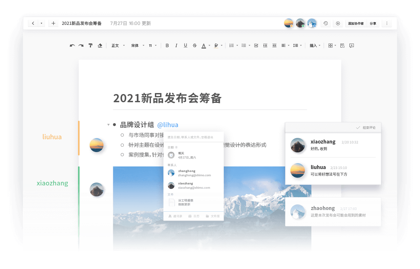
Task: Open find and replace tool
Action: [342, 46]
